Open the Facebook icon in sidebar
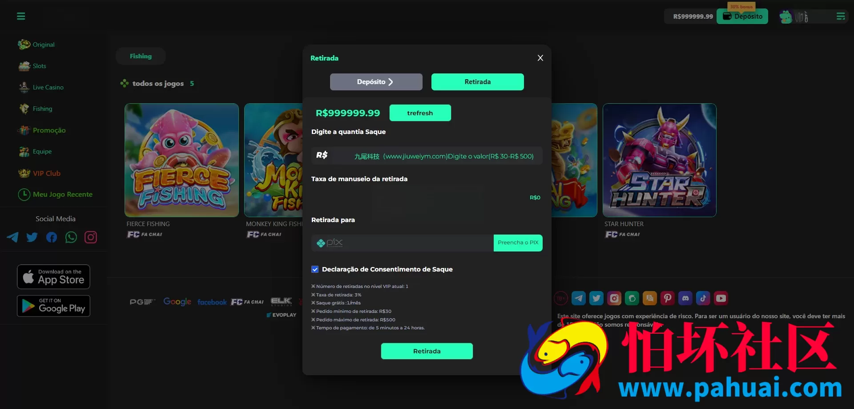The image size is (854, 409). [x=52, y=237]
